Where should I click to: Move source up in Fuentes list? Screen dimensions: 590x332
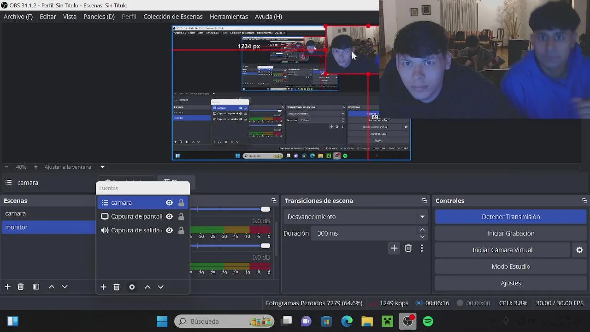(x=147, y=287)
